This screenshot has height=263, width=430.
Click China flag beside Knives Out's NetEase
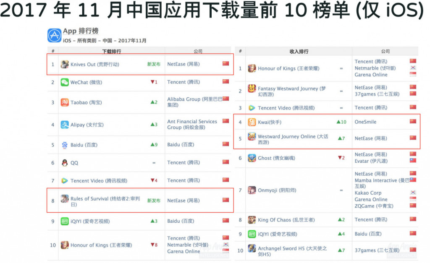pyautogui.click(x=225, y=64)
